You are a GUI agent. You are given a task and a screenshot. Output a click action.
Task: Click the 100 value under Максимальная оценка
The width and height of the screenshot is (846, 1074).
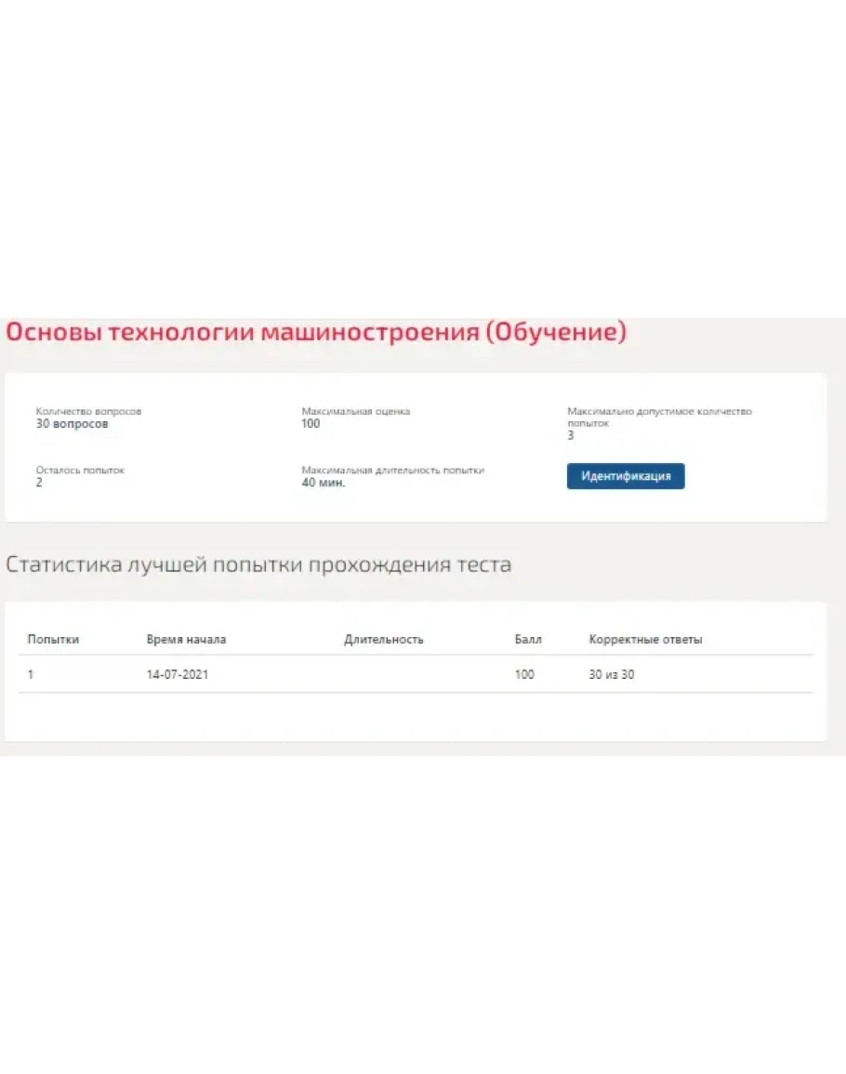point(311,424)
